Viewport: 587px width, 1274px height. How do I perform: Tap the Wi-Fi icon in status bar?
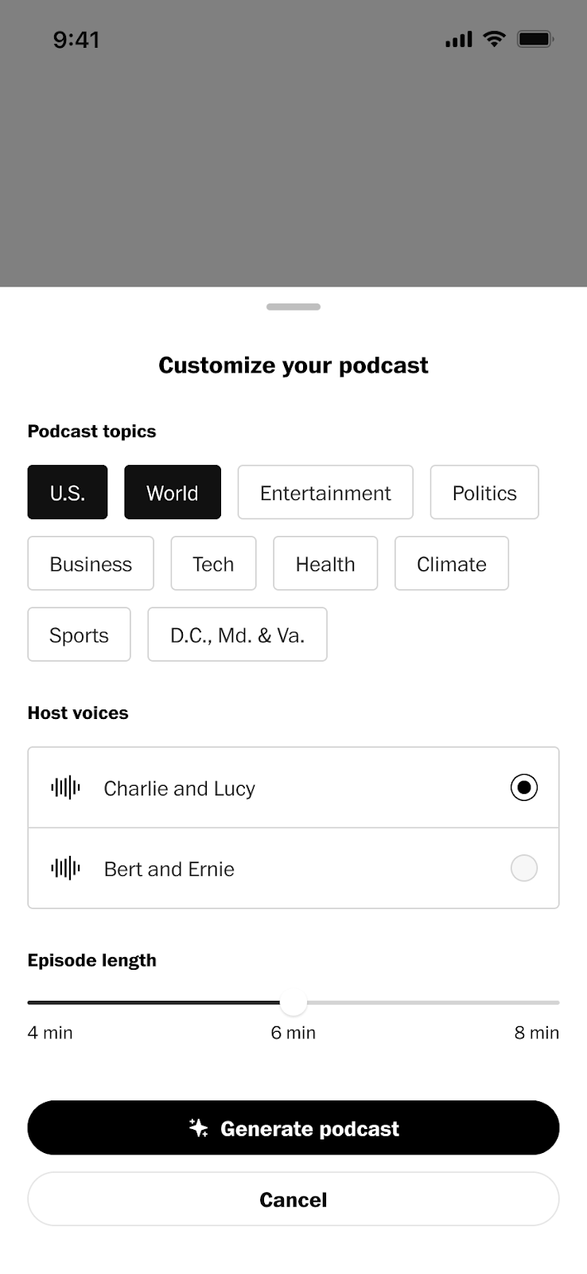[494, 39]
